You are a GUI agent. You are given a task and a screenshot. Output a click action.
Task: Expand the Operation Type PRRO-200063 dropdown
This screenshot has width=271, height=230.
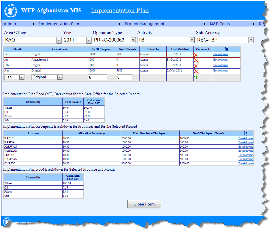point(133,40)
